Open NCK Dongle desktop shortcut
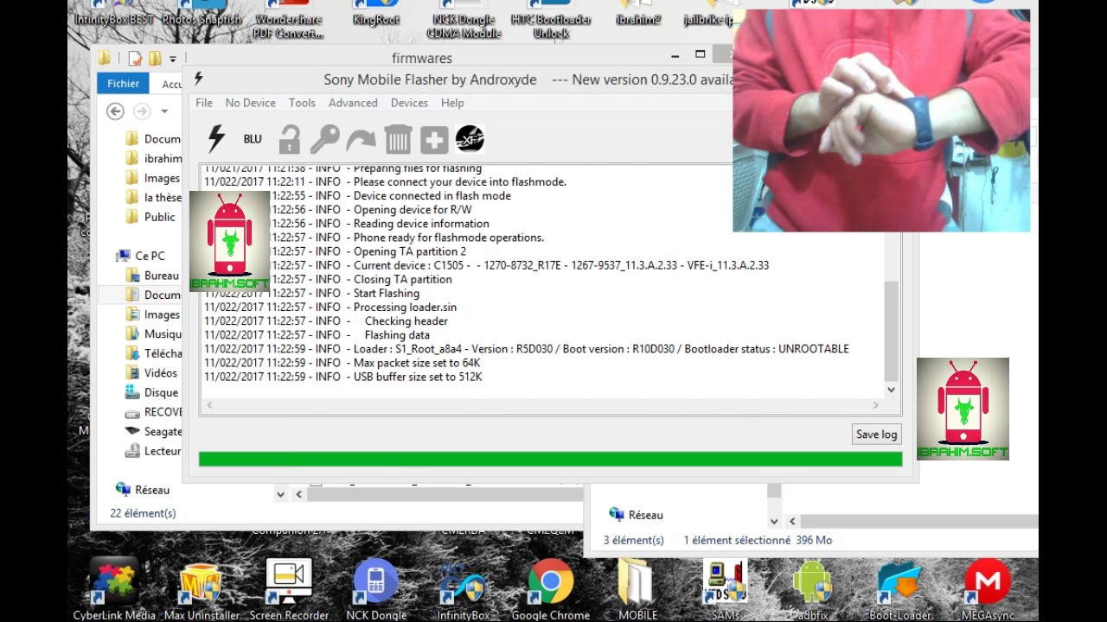 pos(376,590)
